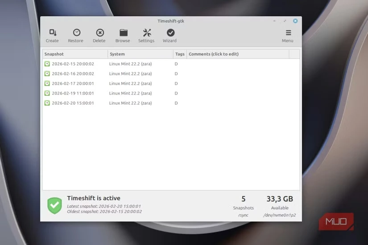Sort by the System column header

pos(140,54)
